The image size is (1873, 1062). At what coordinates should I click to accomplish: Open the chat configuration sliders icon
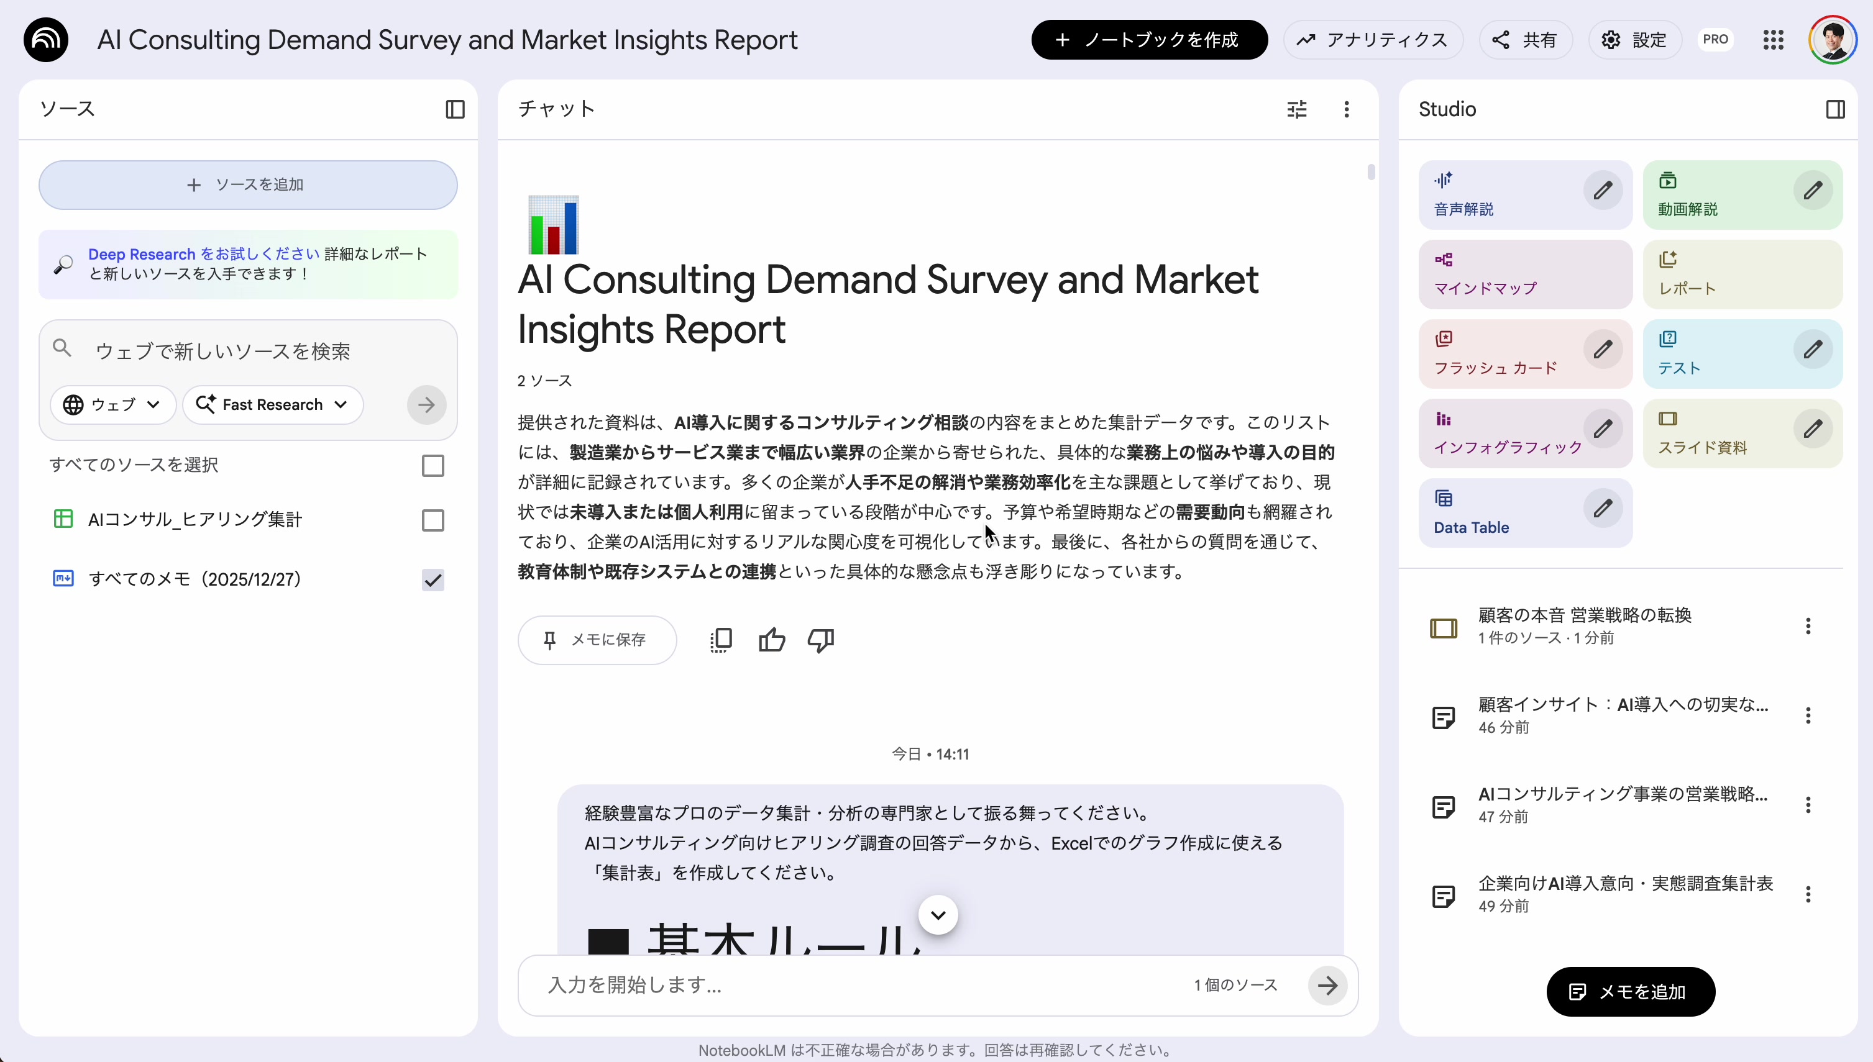tap(1298, 109)
